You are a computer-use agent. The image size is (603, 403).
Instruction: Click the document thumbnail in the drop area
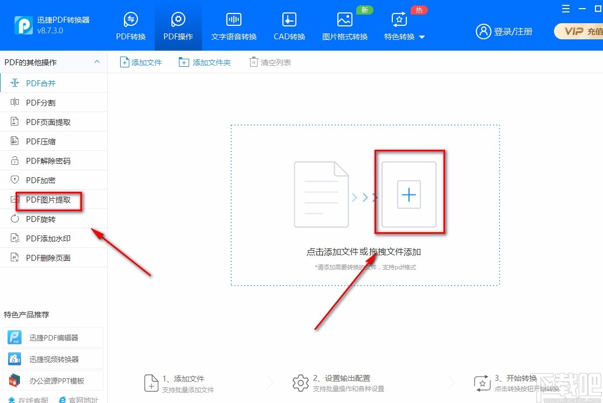tap(321, 194)
